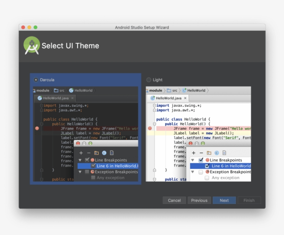Click the folder icon in Darcula breakpoints toolbar
Screen dimensions: 284x235
click(96, 153)
